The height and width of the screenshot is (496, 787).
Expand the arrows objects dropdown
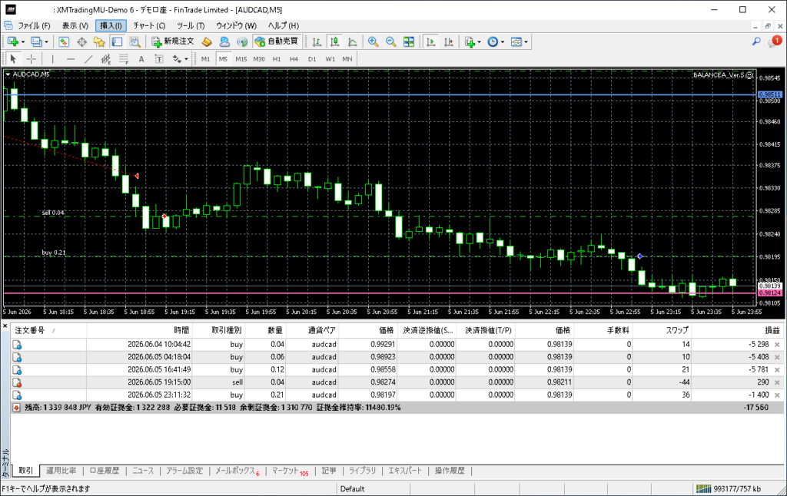point(186,59)
